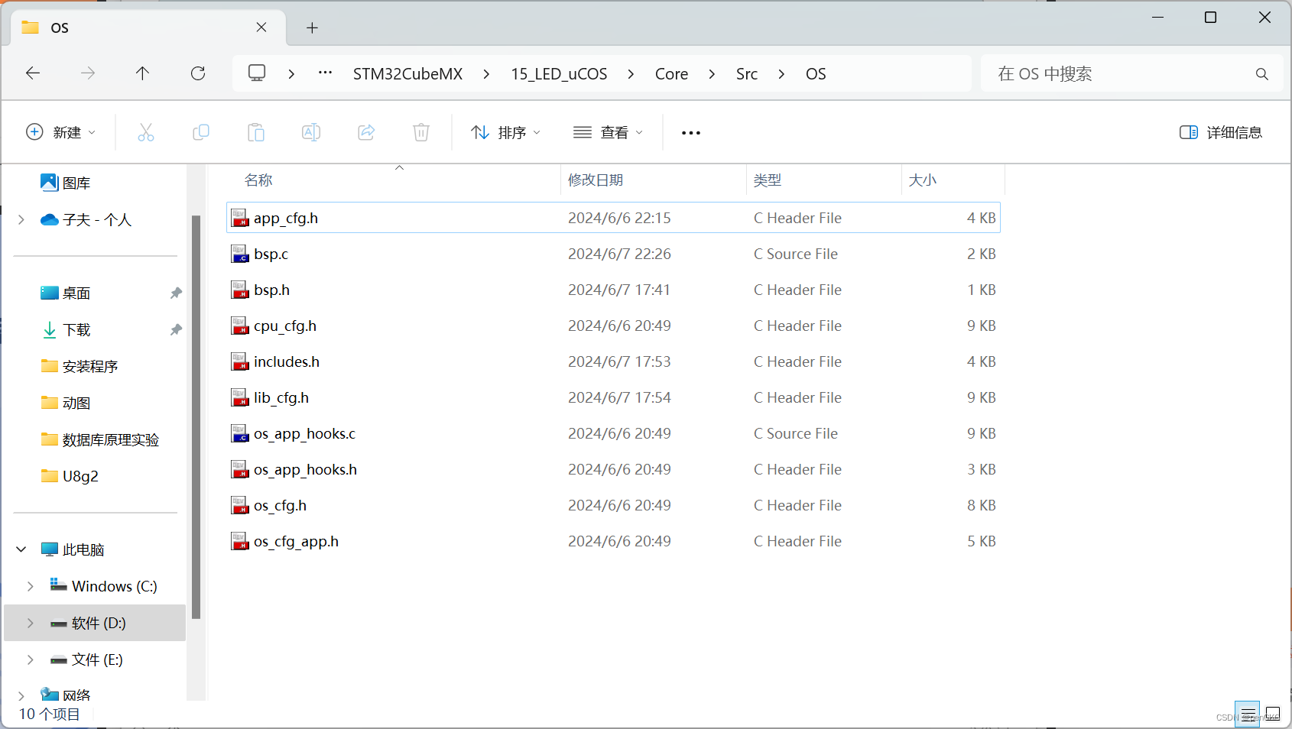Collapse the 此电脑 tree node
Image resolution: width=1292 pixels, height=729 pixels.
point(21,549)
